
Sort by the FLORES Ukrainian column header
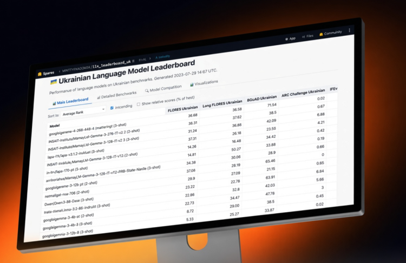[x=182, y=109]
